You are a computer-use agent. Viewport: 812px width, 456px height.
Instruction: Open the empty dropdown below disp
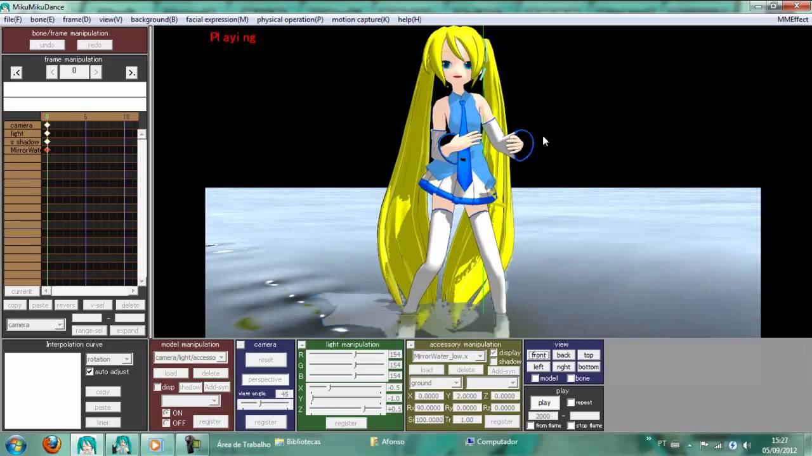point(190,401)
